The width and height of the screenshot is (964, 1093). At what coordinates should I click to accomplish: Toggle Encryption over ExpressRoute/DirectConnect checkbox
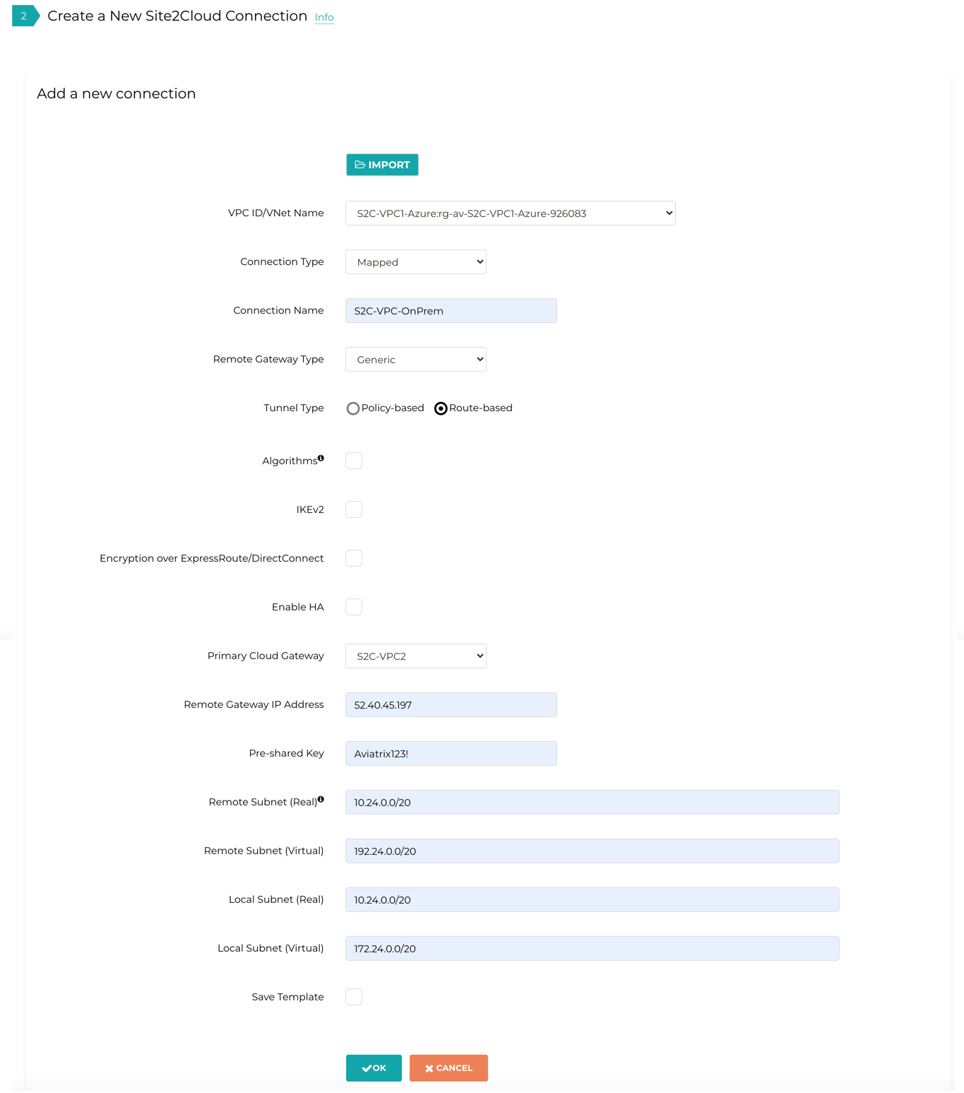354,558
